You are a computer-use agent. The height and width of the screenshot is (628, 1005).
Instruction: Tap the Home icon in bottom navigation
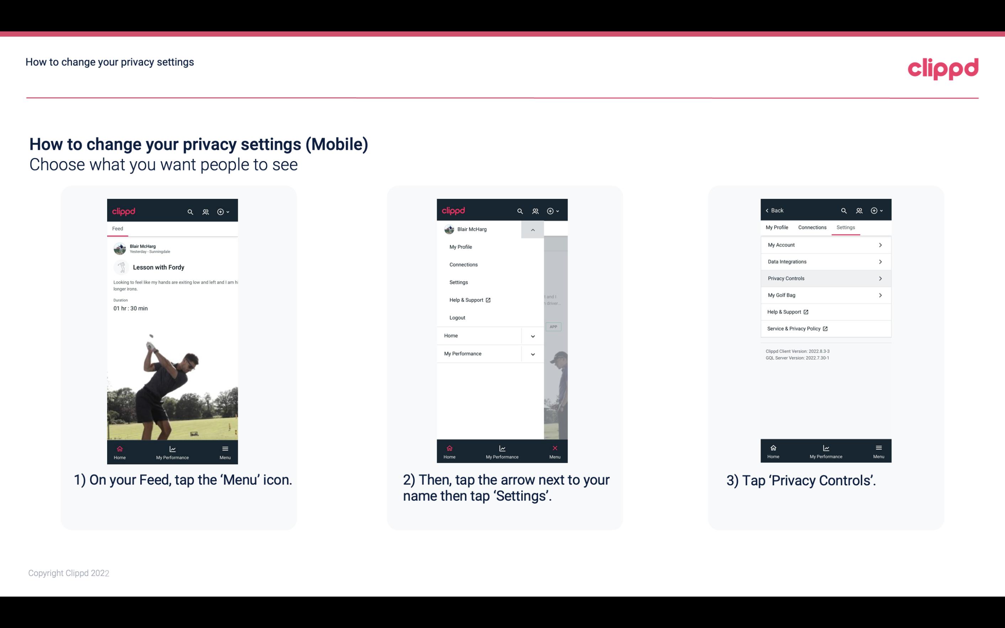(120, 451)
